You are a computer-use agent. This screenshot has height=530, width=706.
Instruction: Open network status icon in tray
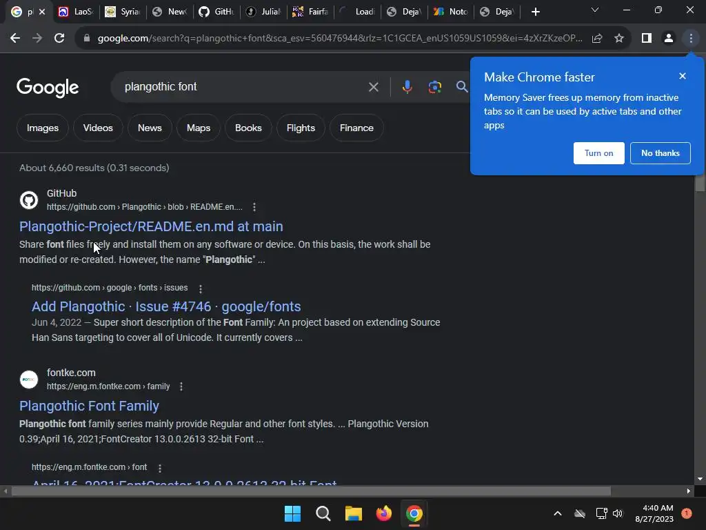(x=601, y=513)
